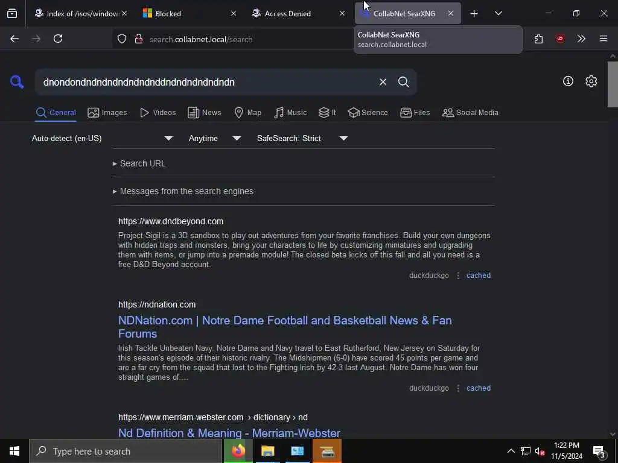Open the SafeSearch: Strict dropdown

point(302,138)
